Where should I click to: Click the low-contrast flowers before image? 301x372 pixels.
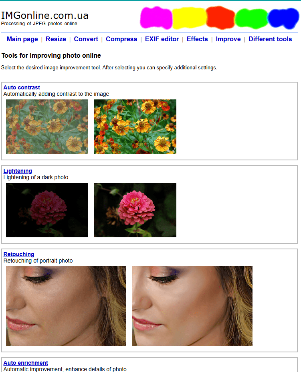(x=47, y=126)
